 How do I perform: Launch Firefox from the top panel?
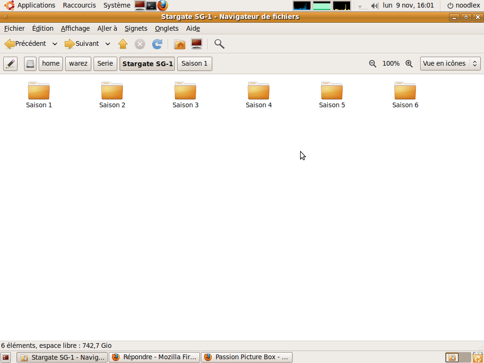(x=163, y=6)
